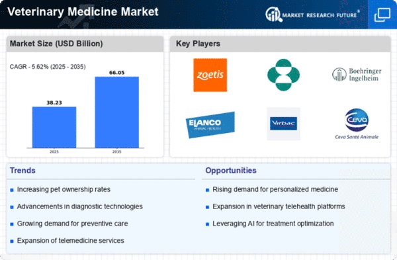Click 'Expansion of telemedicine services' item
Viewport: 397px width, 260px height.
click(70, 241)
